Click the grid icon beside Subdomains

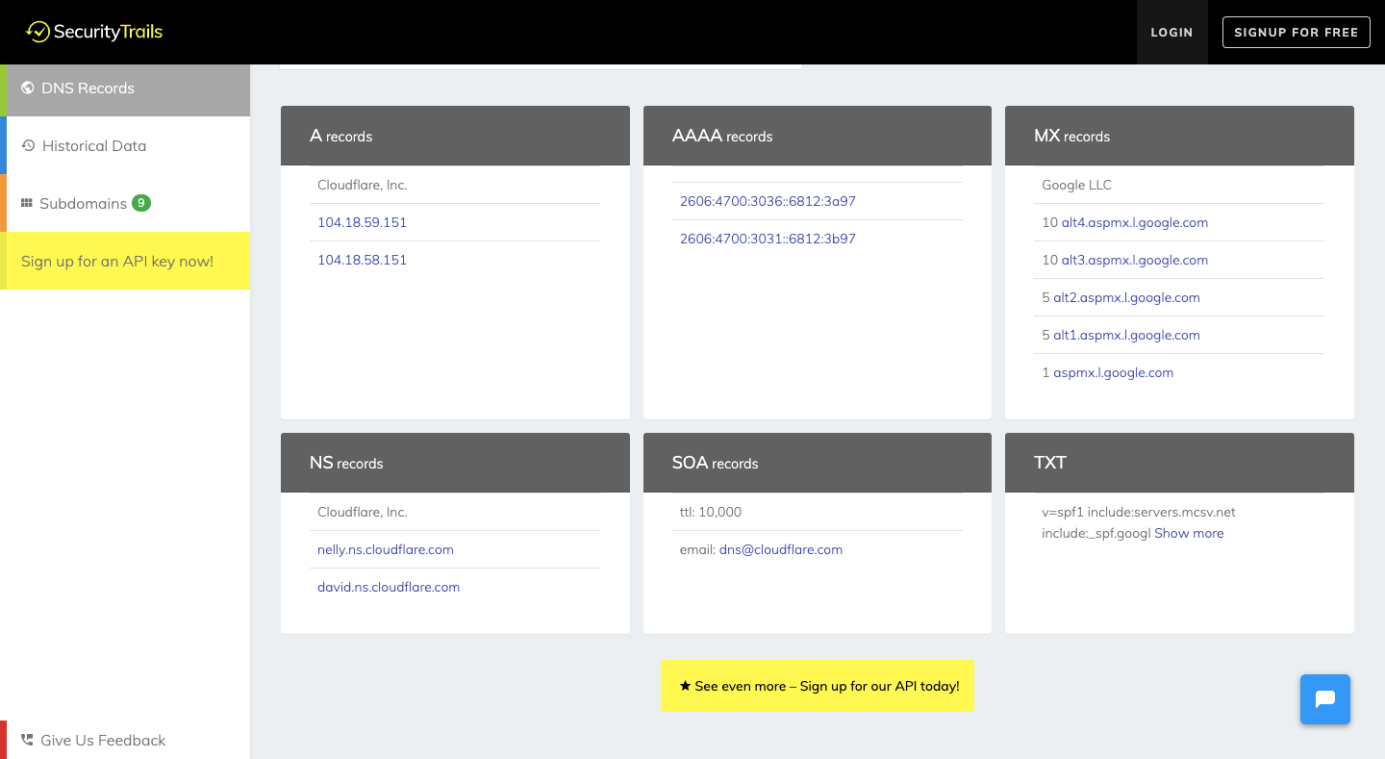pos(27,203)
